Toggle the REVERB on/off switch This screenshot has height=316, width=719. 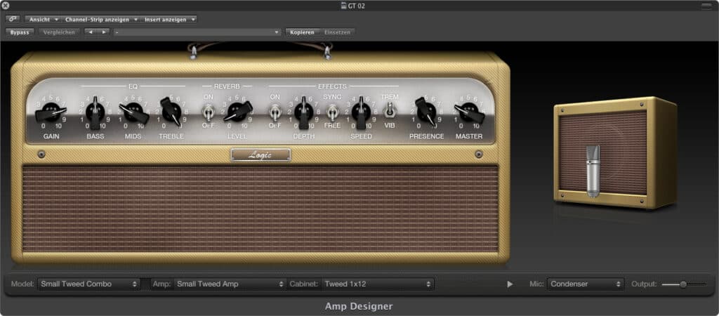coord(209,112)
